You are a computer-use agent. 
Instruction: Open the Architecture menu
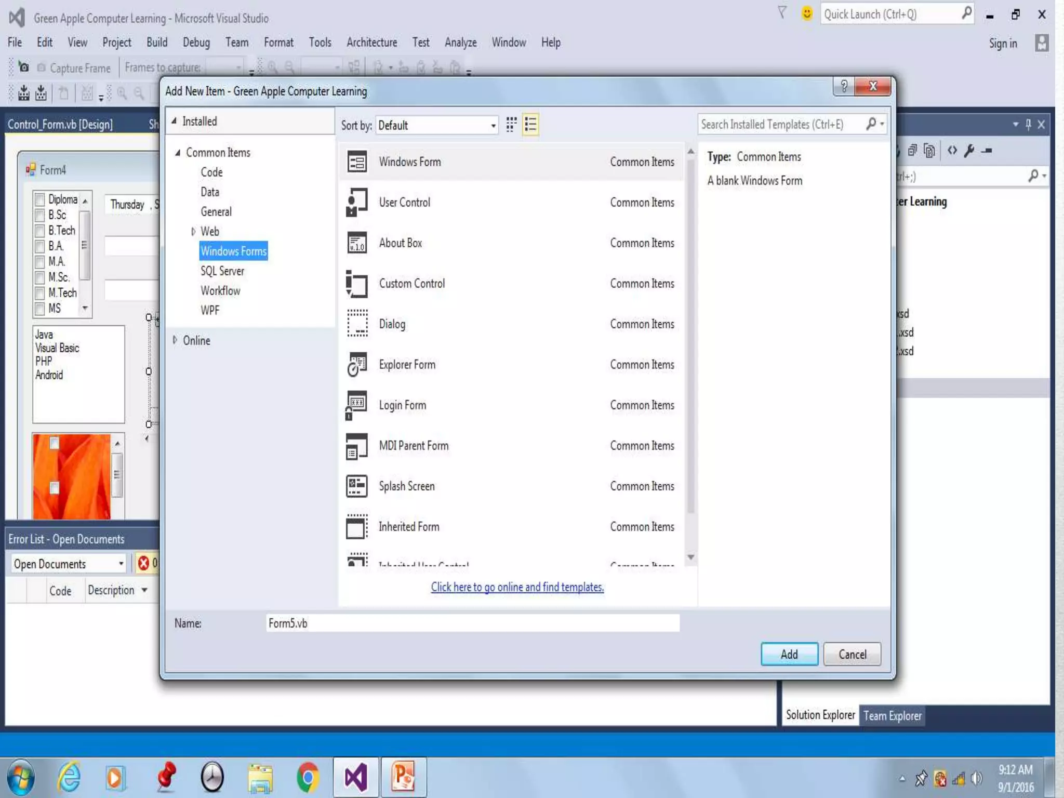tap(371, 43)
